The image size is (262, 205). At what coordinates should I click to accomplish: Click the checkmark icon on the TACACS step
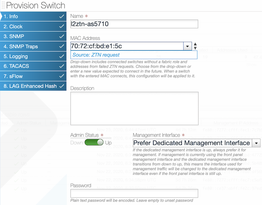[62, 66]
